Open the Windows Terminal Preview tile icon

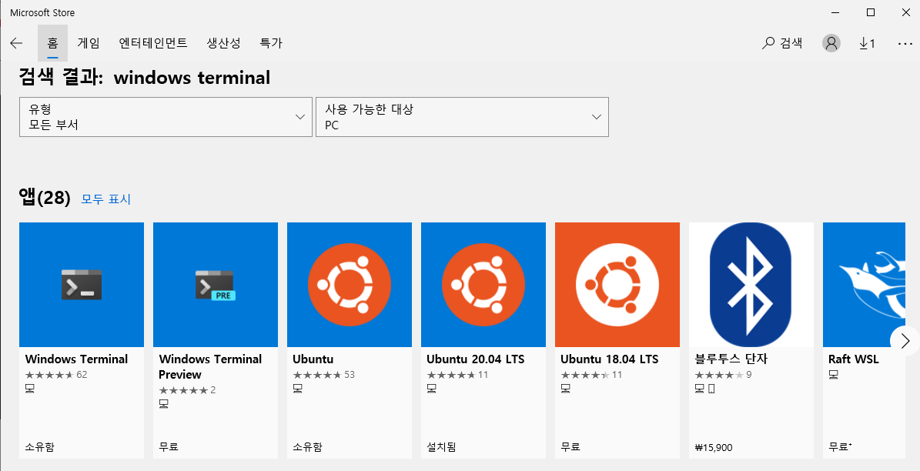click(x=216, y=285)
